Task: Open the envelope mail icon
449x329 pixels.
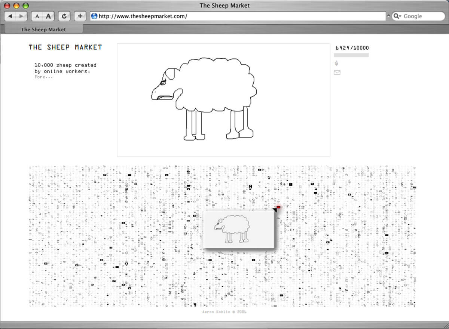Action: tap(337, 73)
